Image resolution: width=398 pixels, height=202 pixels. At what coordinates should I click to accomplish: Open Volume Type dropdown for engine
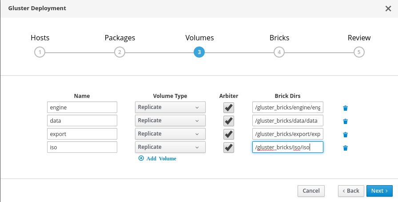click(x=170, y=107)
